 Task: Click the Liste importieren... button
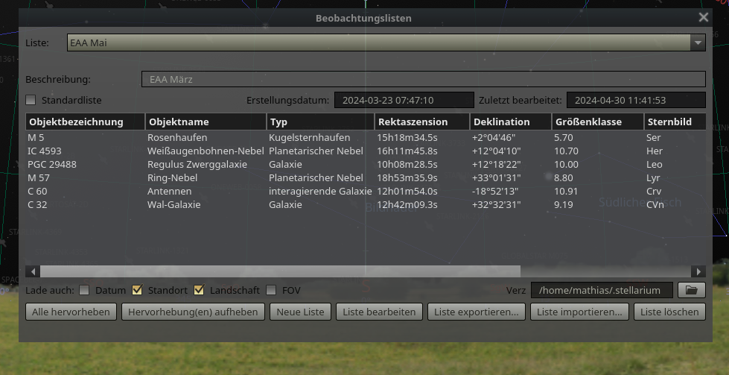(x=579, y=312)
